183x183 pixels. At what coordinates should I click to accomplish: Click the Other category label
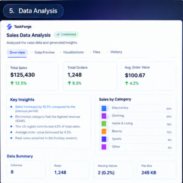click(x=116, y=147)
